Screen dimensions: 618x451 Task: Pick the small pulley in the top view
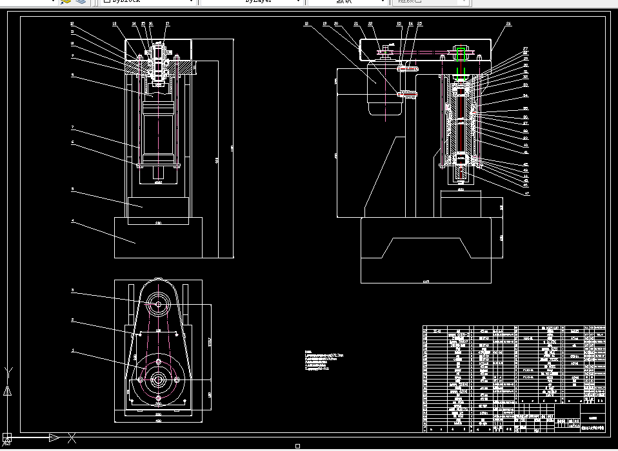[x=159, y=304]
